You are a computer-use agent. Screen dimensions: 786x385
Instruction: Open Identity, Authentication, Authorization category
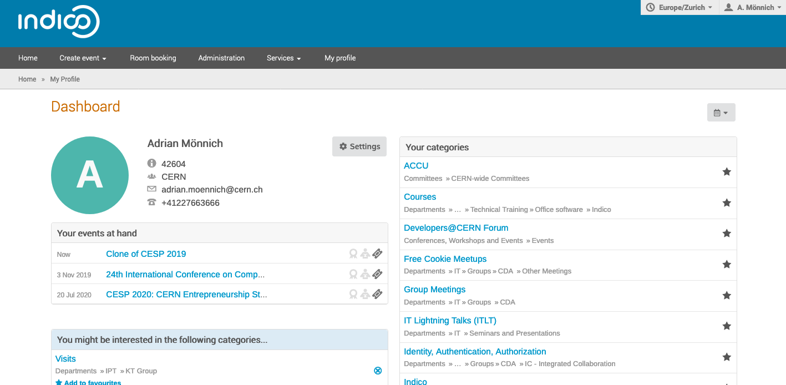click(475, 351)
